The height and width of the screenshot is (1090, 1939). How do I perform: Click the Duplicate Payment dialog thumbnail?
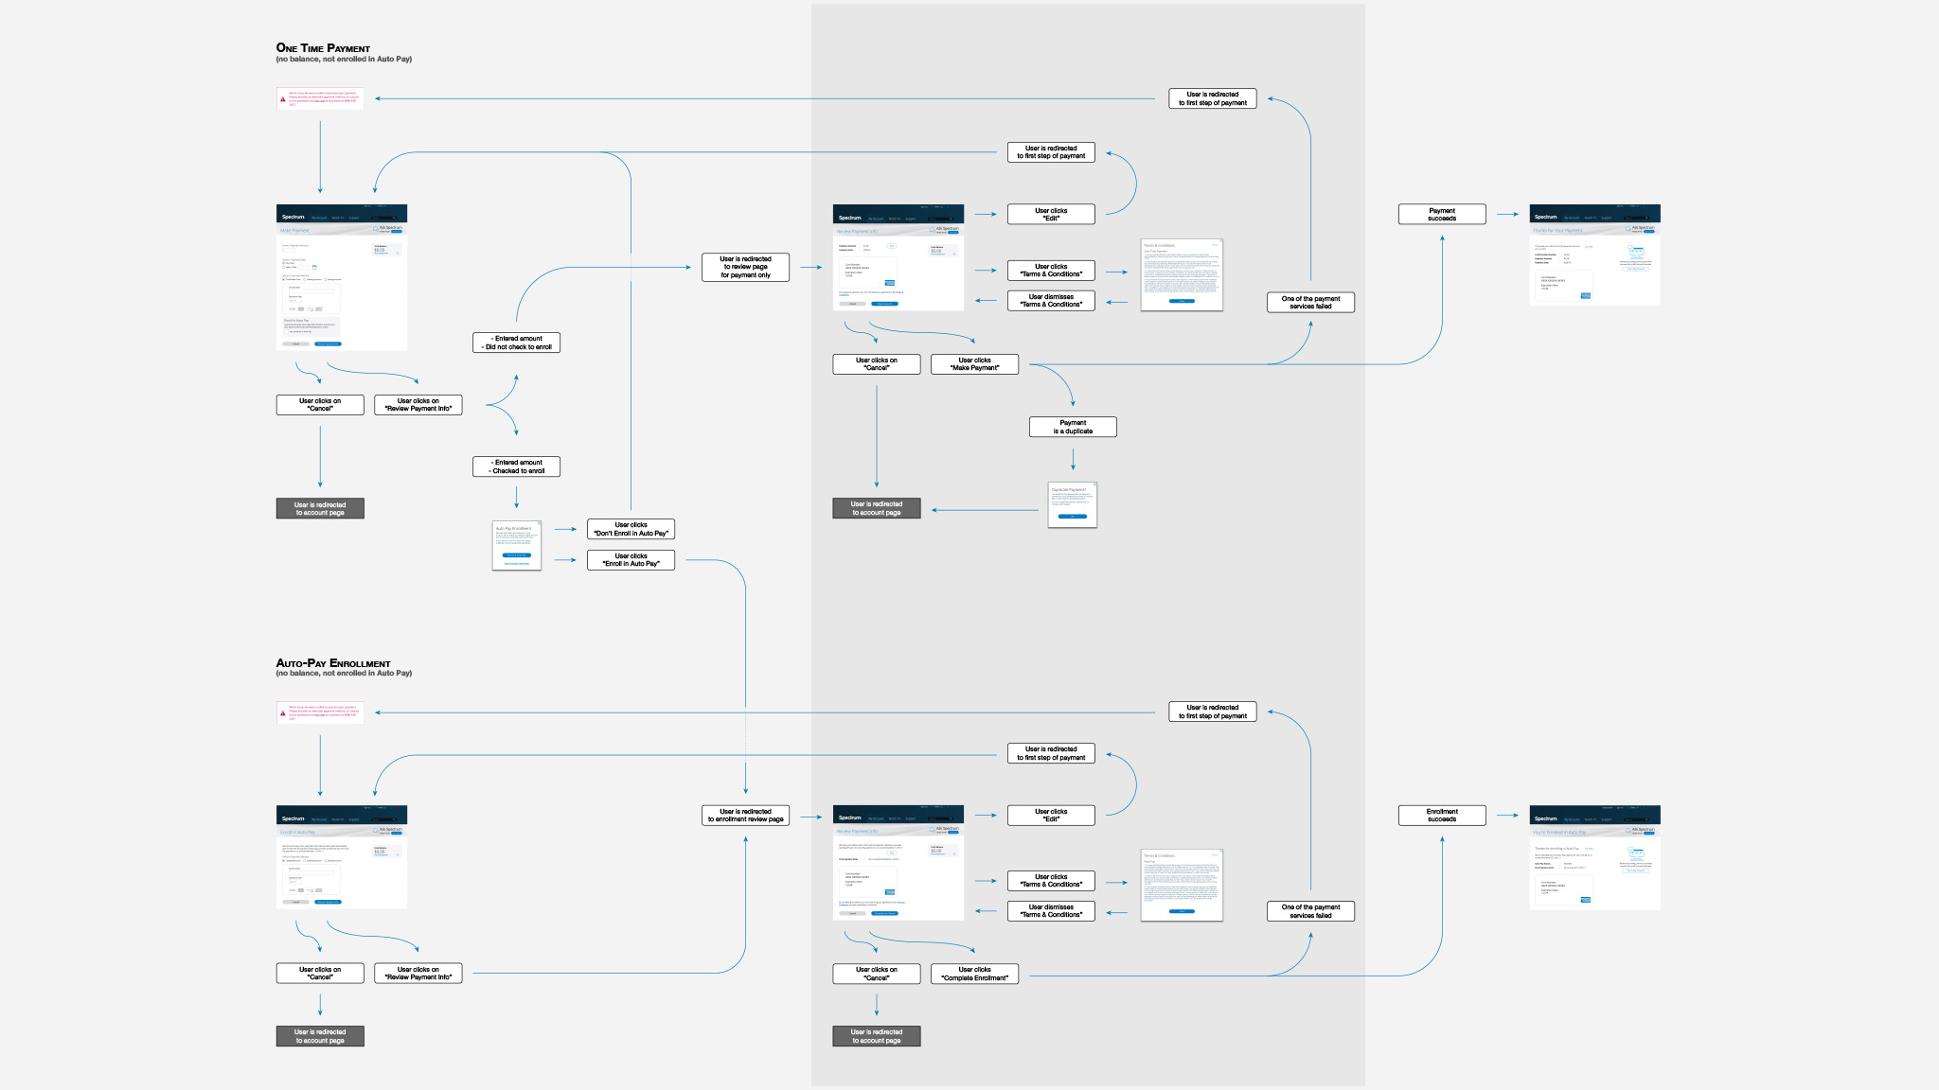[1072, 504]
